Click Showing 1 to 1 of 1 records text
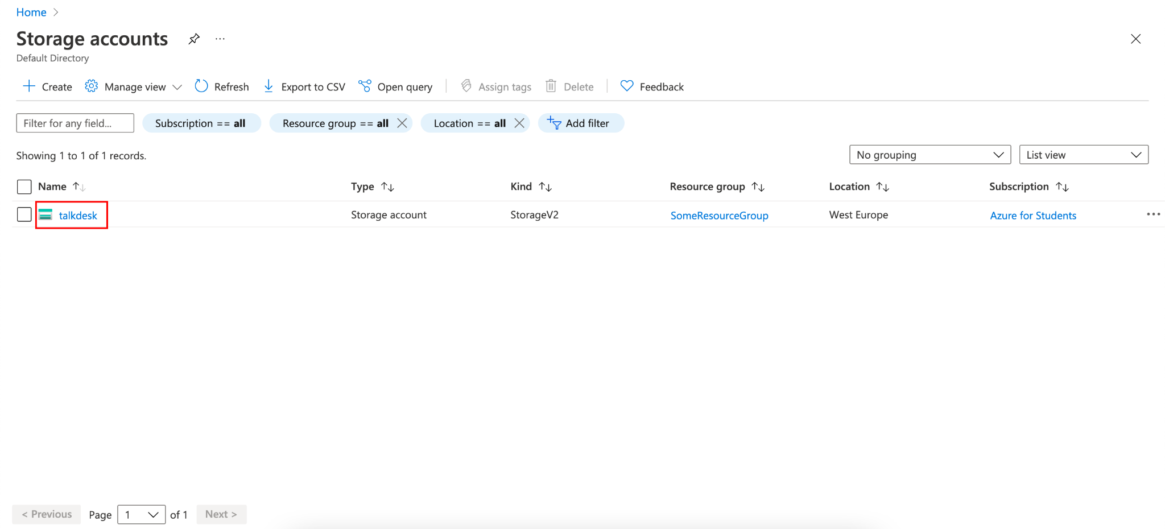 (81, 156)
